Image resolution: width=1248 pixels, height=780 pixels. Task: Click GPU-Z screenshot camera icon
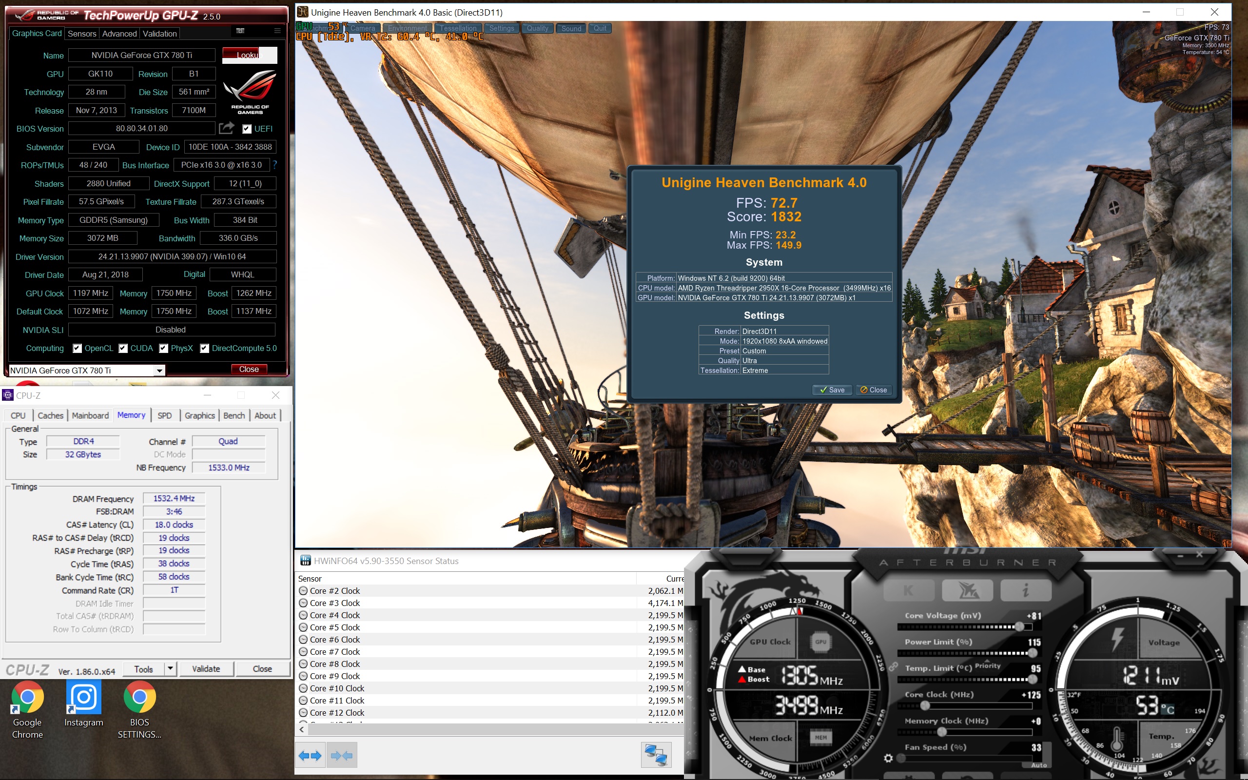point(240,31)
